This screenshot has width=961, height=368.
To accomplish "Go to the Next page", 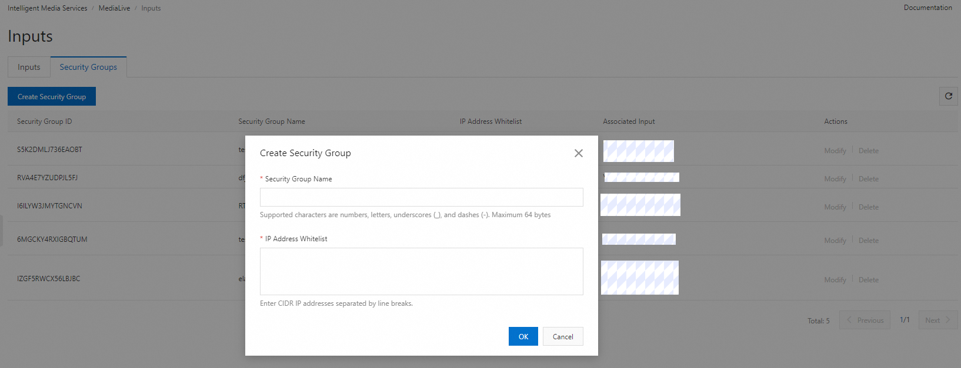I will click(937, 320).
